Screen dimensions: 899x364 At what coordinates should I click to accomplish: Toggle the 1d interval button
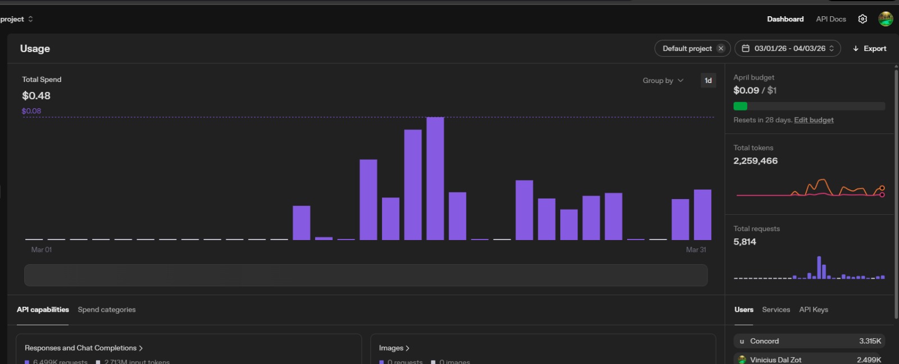tap(708, 81)
